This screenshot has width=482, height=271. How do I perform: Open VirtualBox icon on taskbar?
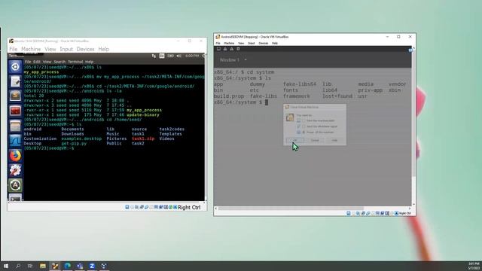[x=104, y=266]
